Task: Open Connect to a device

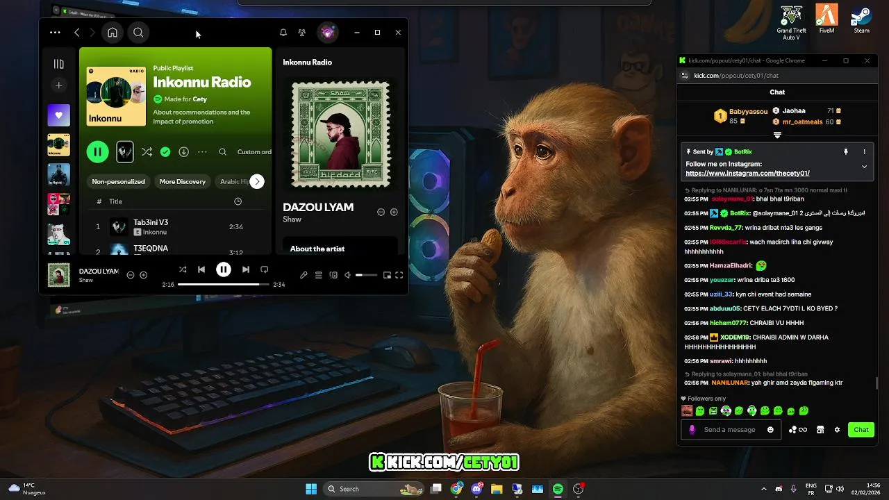Action: 333,275
